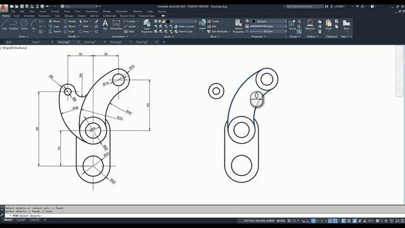The width and height of the screenshot is (405, 228).
Task: Toggle lineweight display in status bar
Action: (x=344, y=221)
